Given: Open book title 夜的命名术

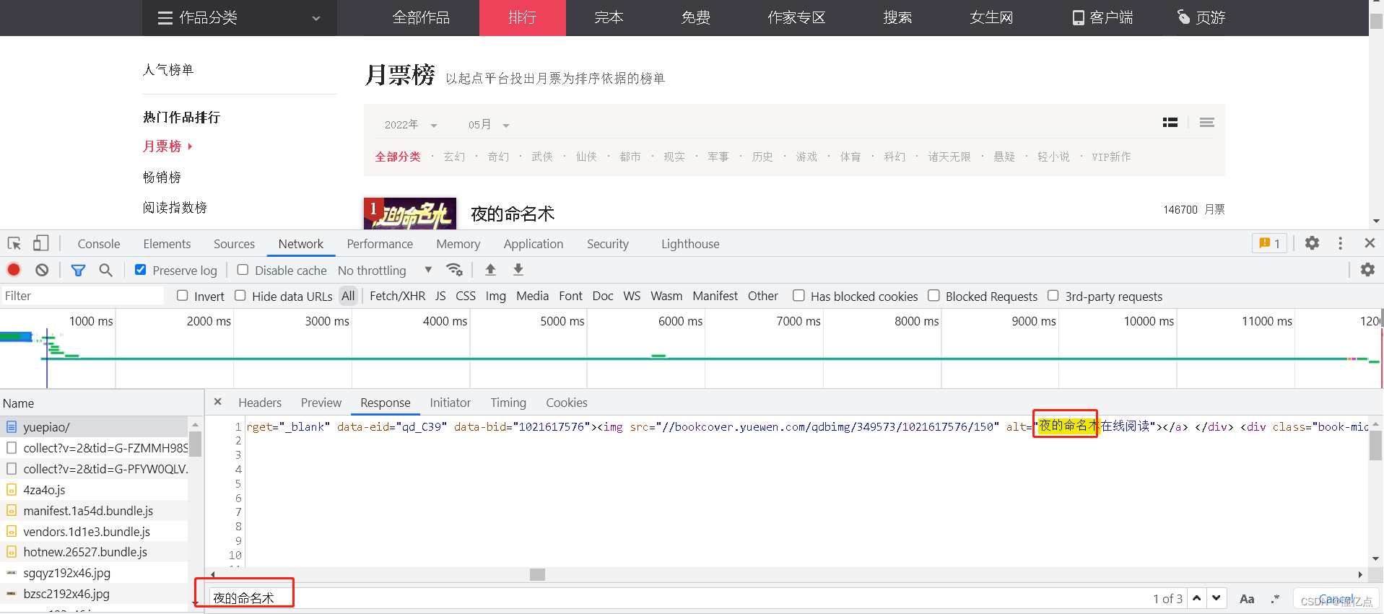Looking at the screenshot, I should (x=513, y=214).
